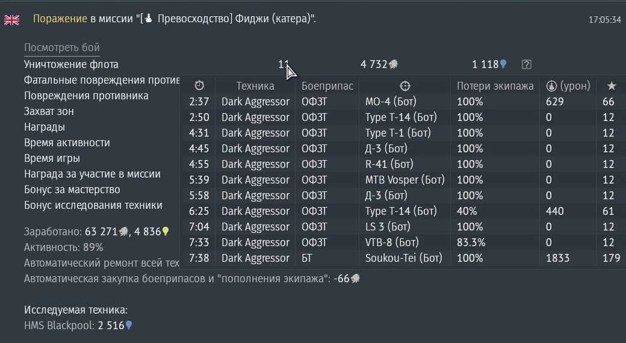Click the crosshair target column icon
This screenshot has height=343, width=626.
click(x=404, y=86)
